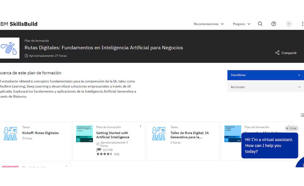
Task: Click the Getting Started course cover thumbnail
Action: tap(84, 134)
